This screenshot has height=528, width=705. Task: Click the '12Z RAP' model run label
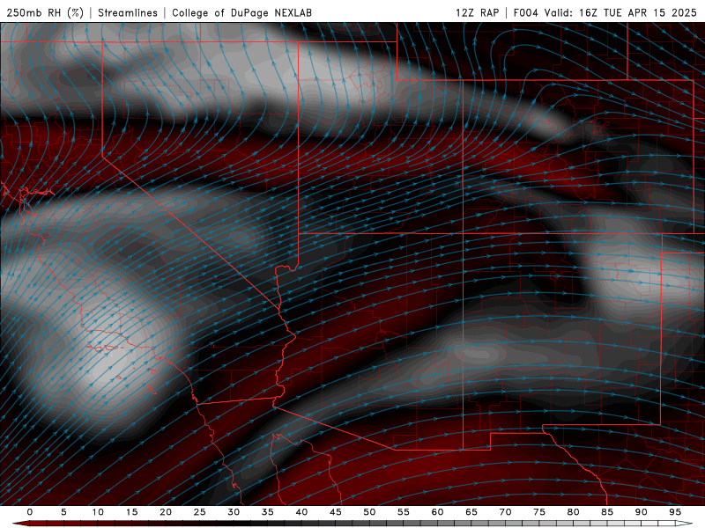477,12
